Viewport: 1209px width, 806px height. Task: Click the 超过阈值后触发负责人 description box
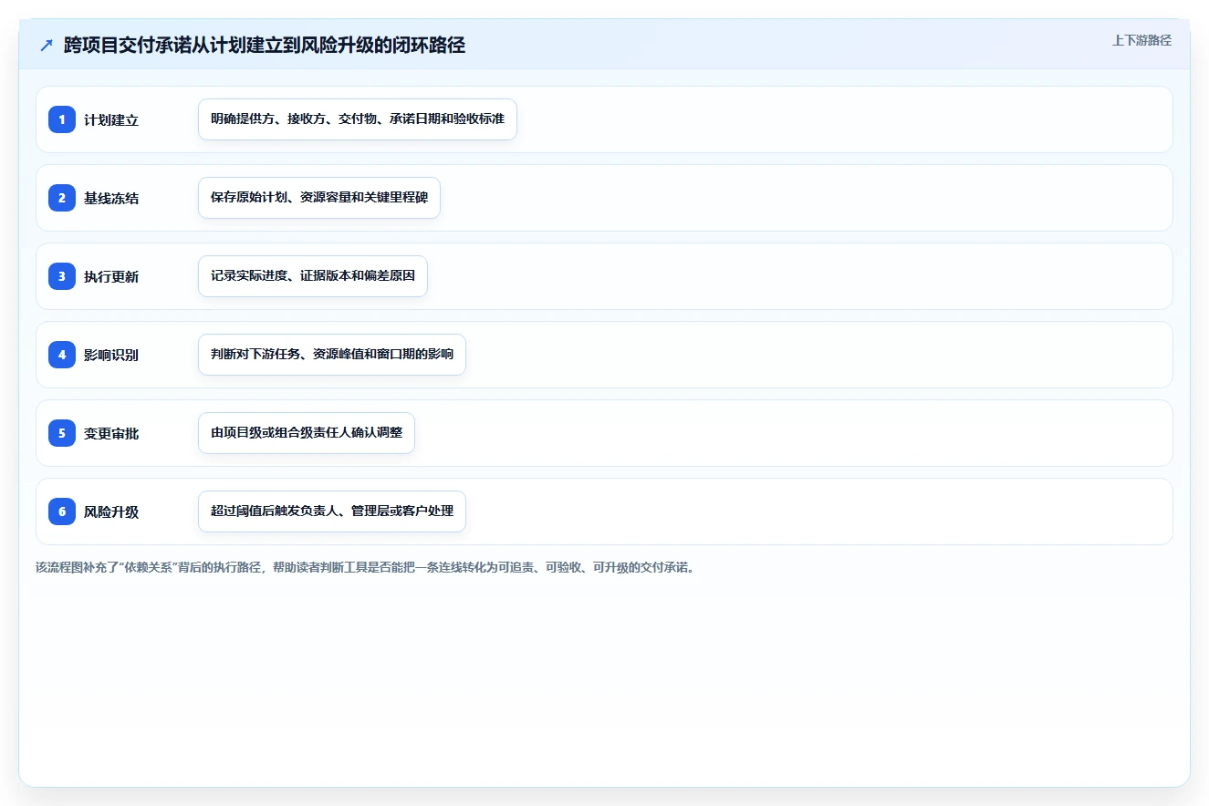click(332, 511)
